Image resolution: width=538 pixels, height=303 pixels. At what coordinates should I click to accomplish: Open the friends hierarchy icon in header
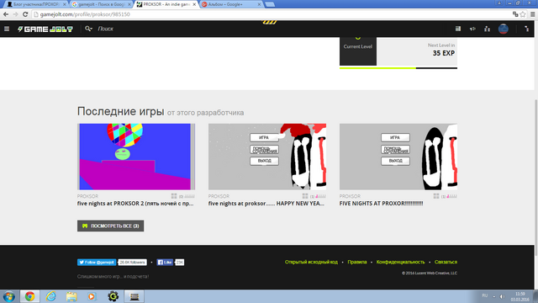click(487, 29)
